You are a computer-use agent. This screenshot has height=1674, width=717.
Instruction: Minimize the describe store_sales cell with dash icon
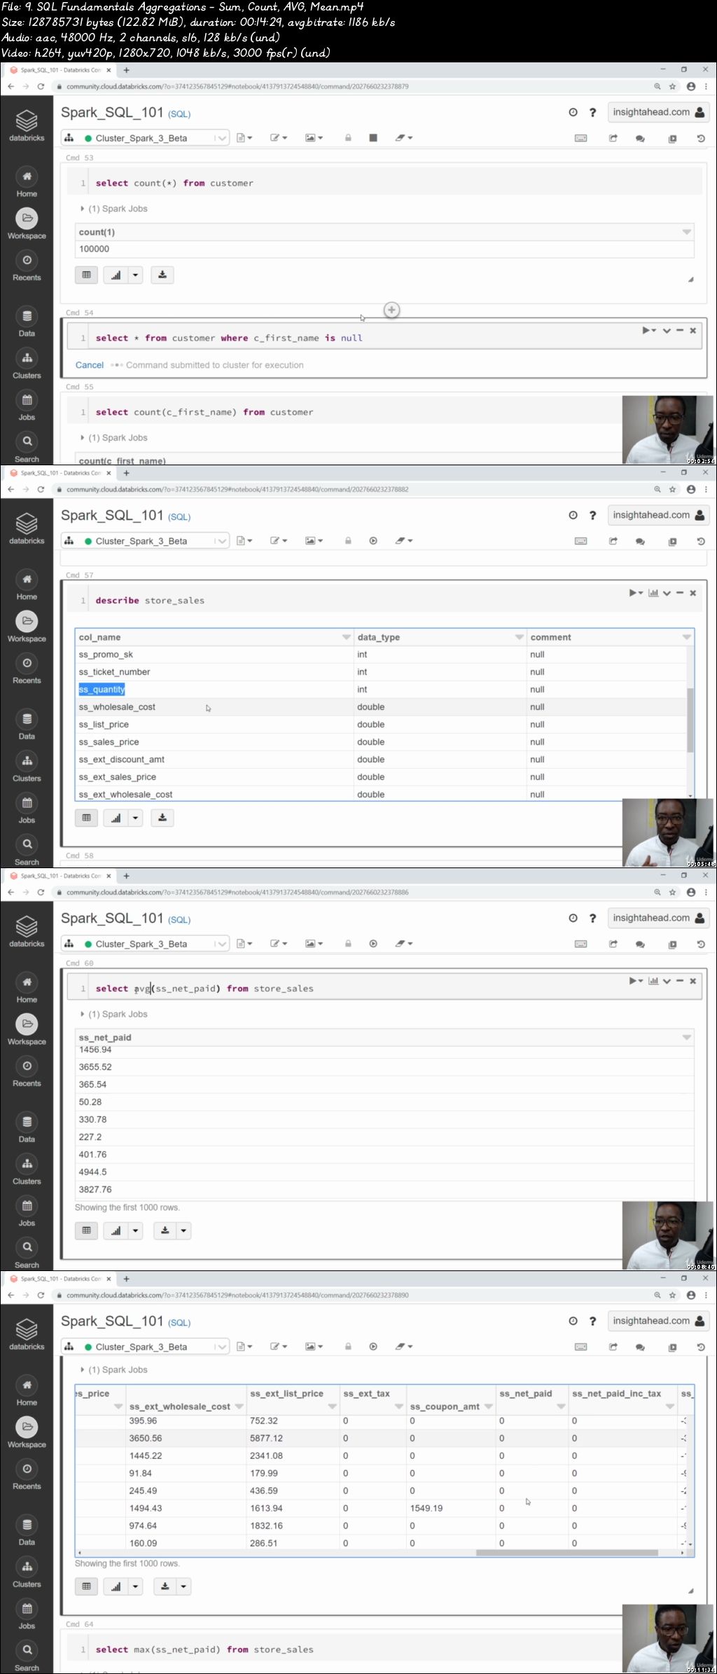679,593
